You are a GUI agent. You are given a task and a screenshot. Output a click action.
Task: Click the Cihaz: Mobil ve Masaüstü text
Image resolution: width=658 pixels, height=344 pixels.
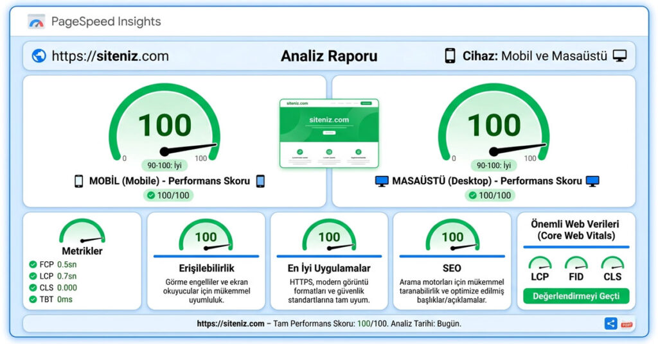point(535,56)
